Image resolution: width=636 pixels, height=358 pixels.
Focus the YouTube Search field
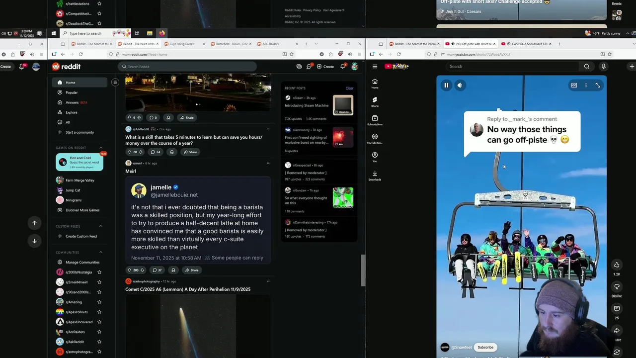512,66
